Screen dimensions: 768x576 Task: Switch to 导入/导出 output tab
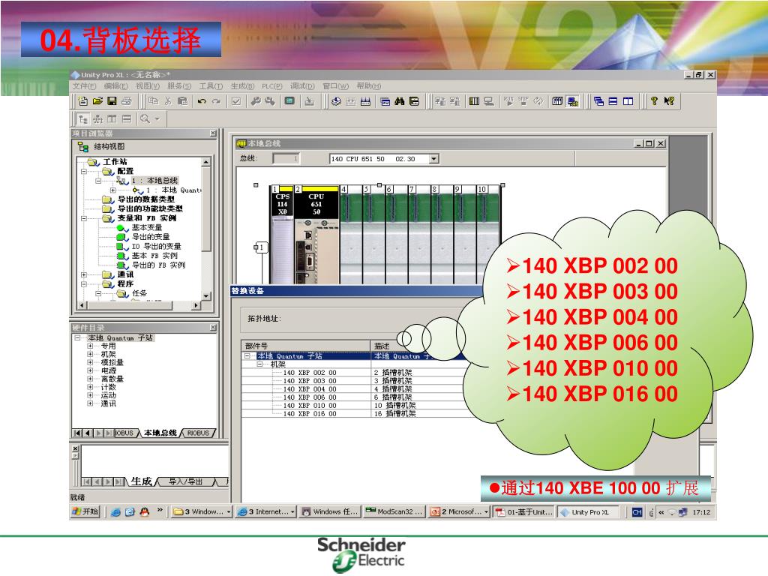(x=185, y=482)
